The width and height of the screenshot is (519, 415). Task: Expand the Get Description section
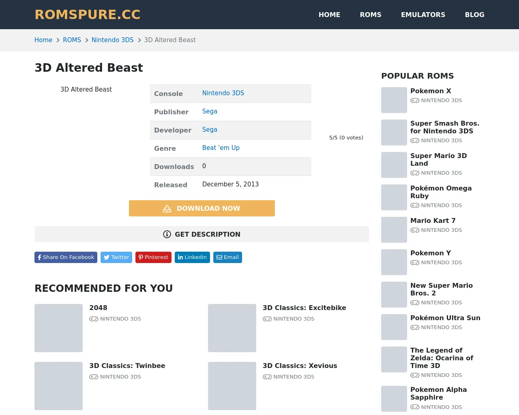pos(202,234)
